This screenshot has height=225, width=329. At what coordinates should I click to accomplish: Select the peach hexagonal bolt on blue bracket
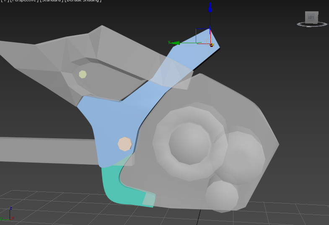pyautogui.click(x=125, y=144)
